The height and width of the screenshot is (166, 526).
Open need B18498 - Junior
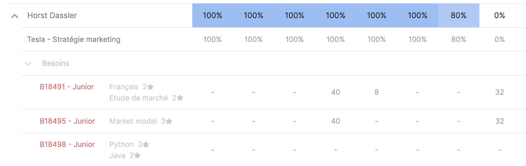pos(67,144)
